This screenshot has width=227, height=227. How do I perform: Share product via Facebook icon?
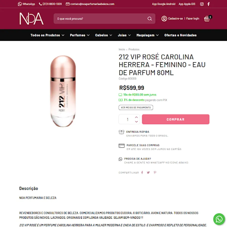(142, 173)
